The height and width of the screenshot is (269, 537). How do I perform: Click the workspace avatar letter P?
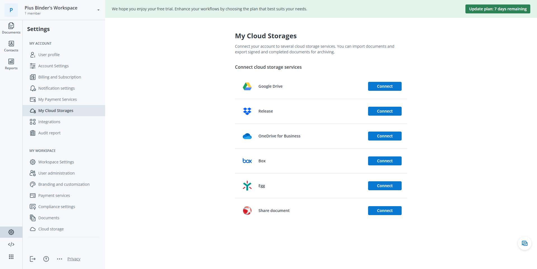[x=11, y=10]
